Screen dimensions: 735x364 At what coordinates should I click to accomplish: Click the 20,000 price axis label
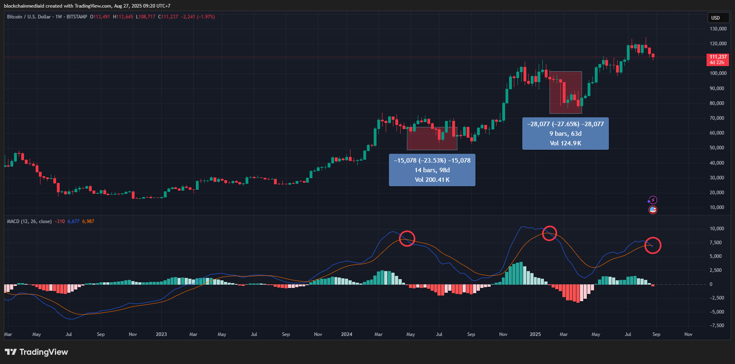pos(717,193)
